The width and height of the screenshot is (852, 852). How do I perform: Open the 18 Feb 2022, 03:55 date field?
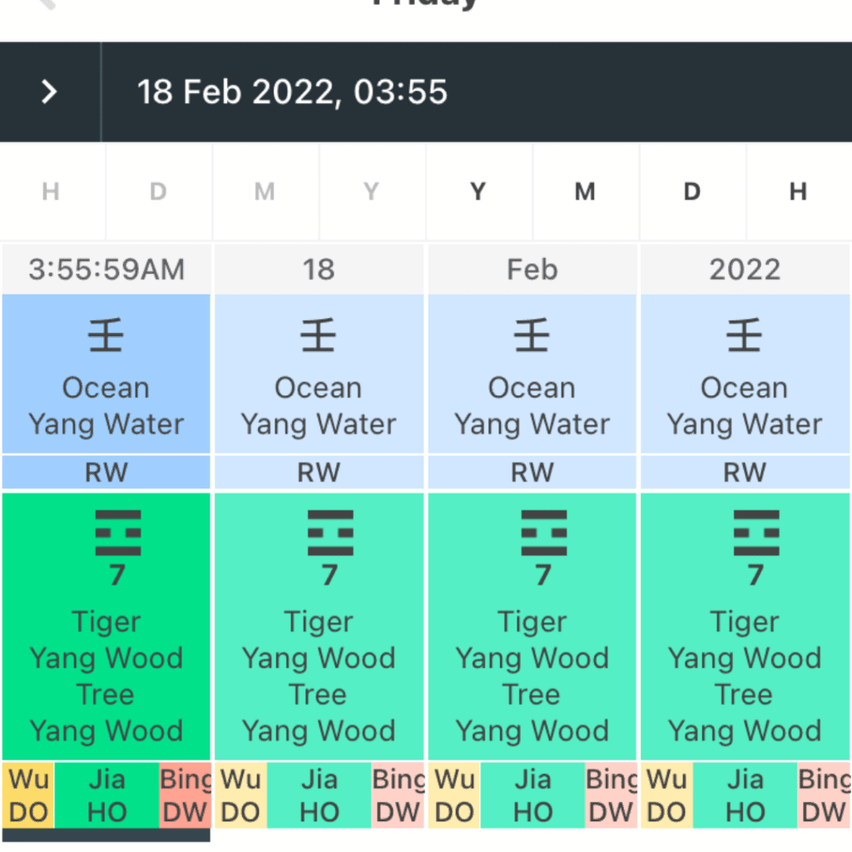click(x=292, y=92)
